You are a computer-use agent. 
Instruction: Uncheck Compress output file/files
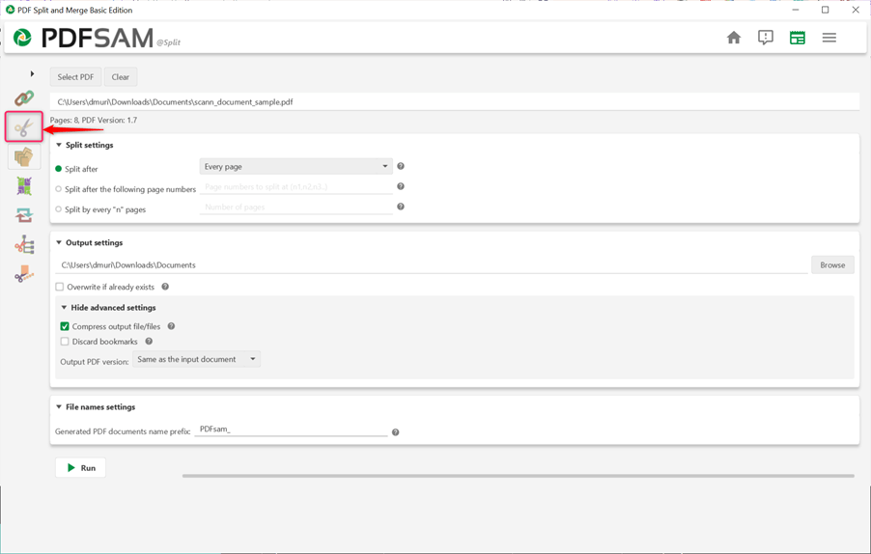pos(65,326)
